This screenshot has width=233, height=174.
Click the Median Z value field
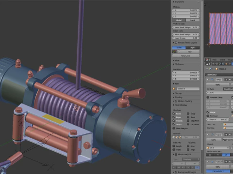186,16
